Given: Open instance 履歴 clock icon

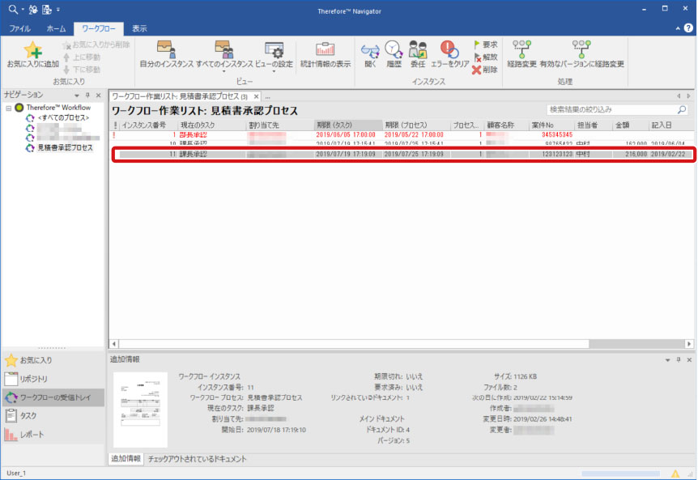Looking at the screenshot, I should tap(394, 50).
